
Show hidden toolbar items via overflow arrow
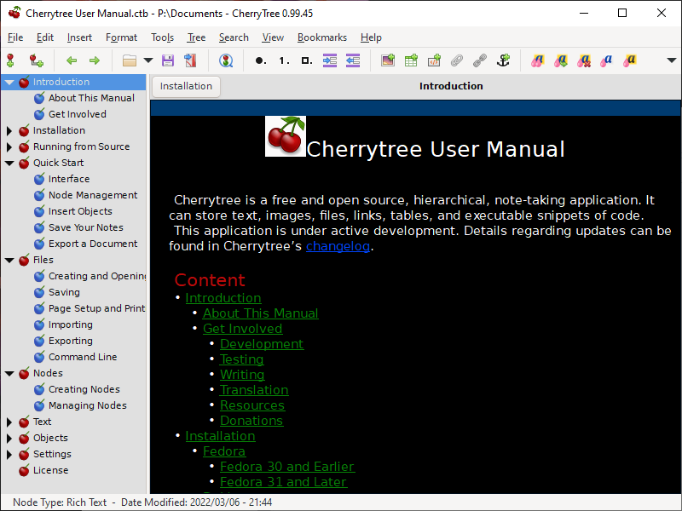[673, 60]
